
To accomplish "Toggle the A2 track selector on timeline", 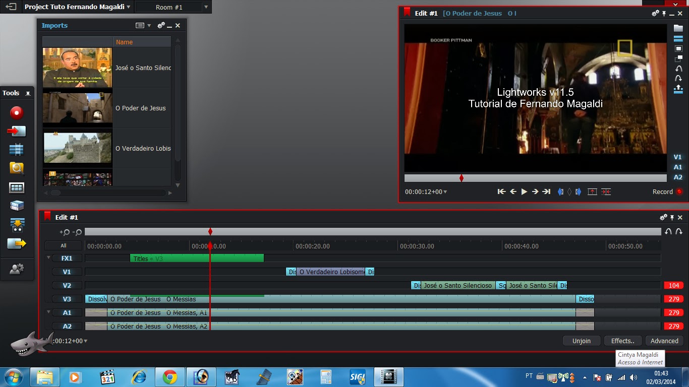I will 67,326.
